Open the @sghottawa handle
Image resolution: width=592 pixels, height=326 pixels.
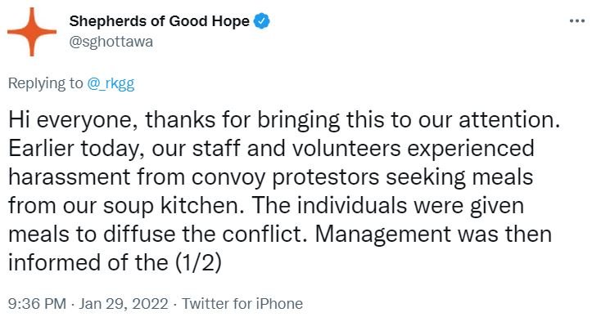[x=111, y=42]
